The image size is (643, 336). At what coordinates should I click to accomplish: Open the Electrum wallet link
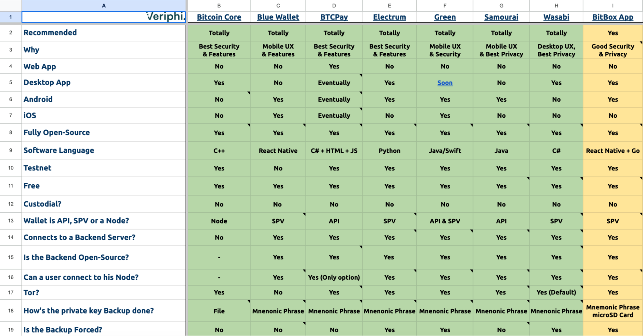[x=389, y=17]
